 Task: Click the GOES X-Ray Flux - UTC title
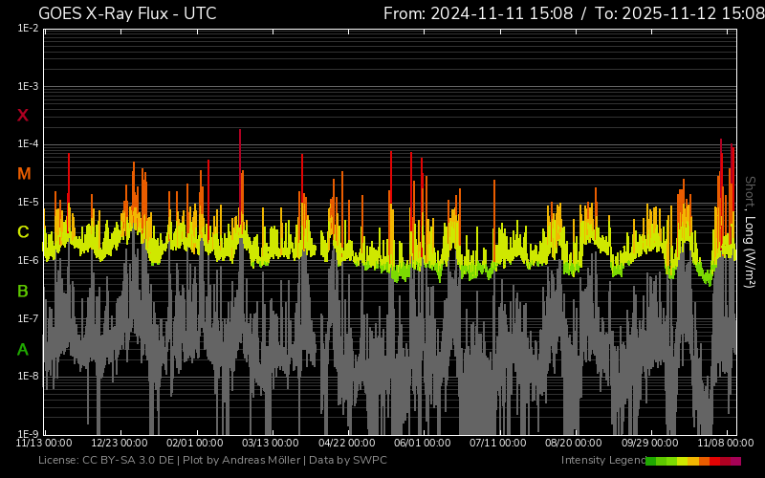point(127,13)
